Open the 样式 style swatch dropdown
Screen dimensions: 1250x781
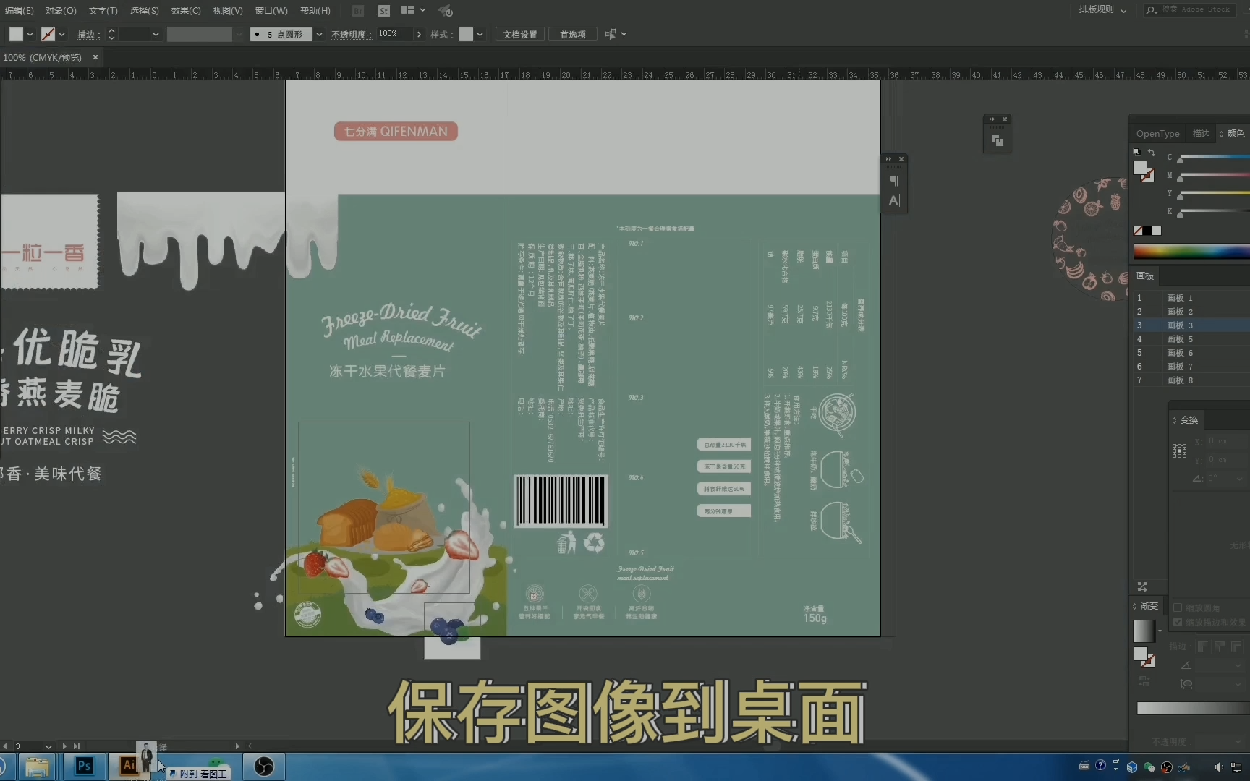tap(480, 35)
